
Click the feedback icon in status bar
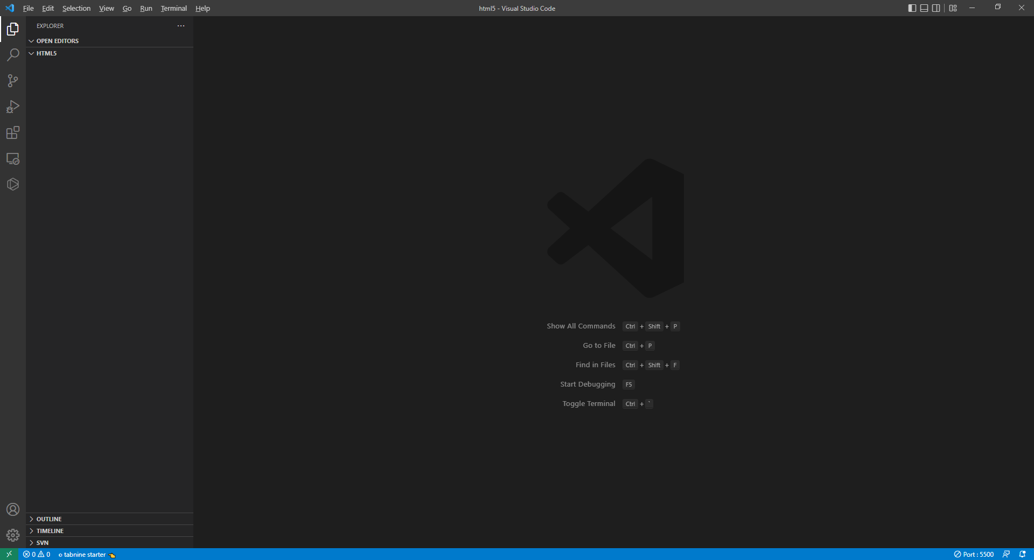[x=1006, y=554]
